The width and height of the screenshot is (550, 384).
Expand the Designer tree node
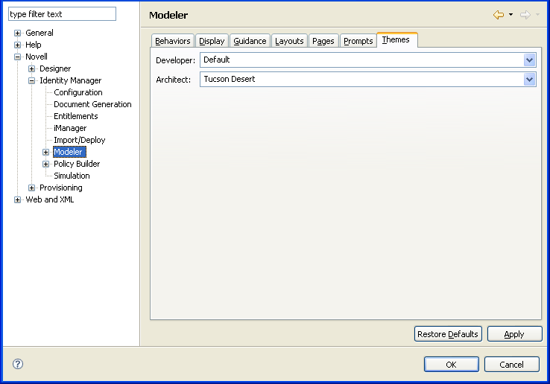pyautogui.click(x=31, y=68)
